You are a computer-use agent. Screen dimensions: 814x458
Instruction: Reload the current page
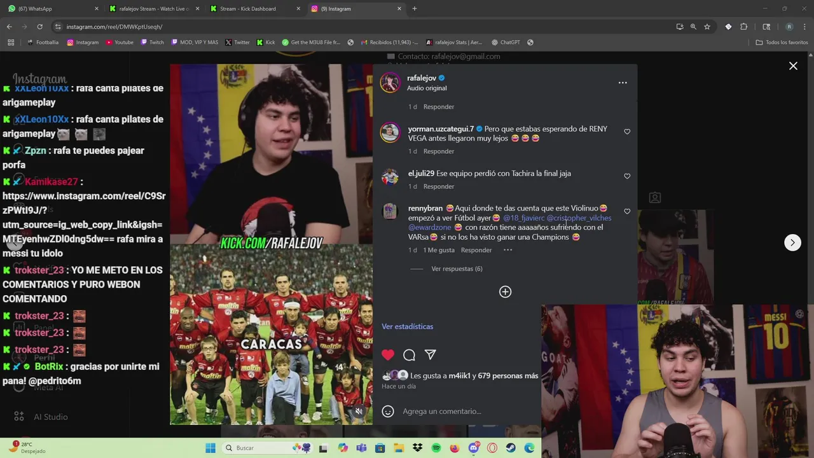pos(39,27)
